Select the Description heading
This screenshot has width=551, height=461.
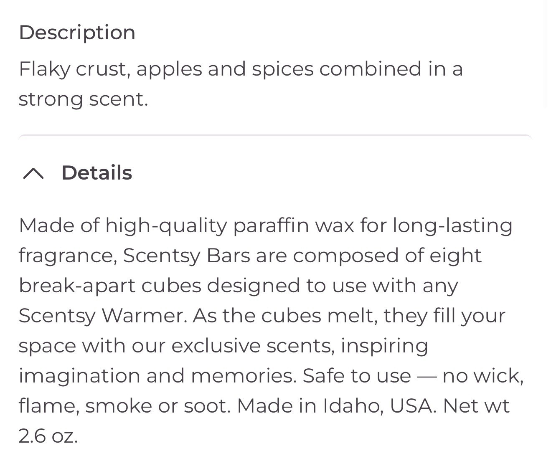click(x=77, y=33)
